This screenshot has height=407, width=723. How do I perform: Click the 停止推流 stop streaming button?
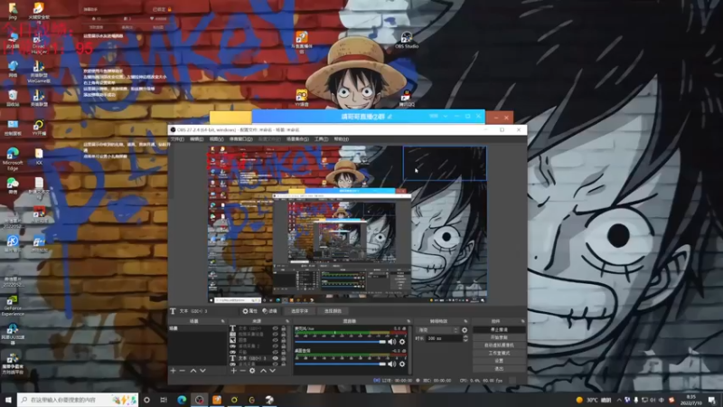[499, 330]
